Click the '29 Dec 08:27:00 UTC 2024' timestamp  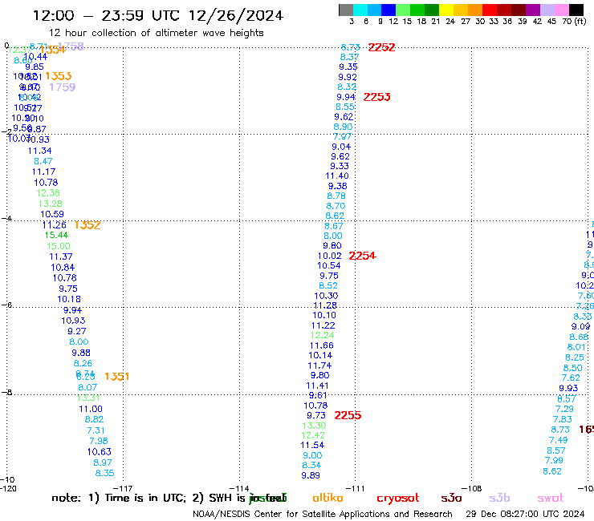pyautogui.click(x=525, y=514)
